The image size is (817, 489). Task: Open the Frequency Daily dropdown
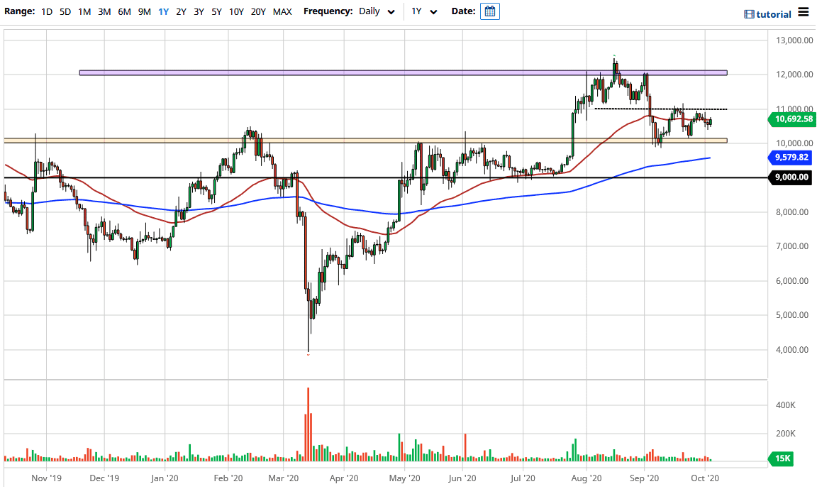click(x=376, y=11)
